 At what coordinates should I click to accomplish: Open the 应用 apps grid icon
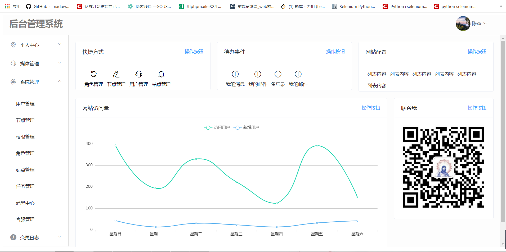pyautogui.click(x=7, y=6)
